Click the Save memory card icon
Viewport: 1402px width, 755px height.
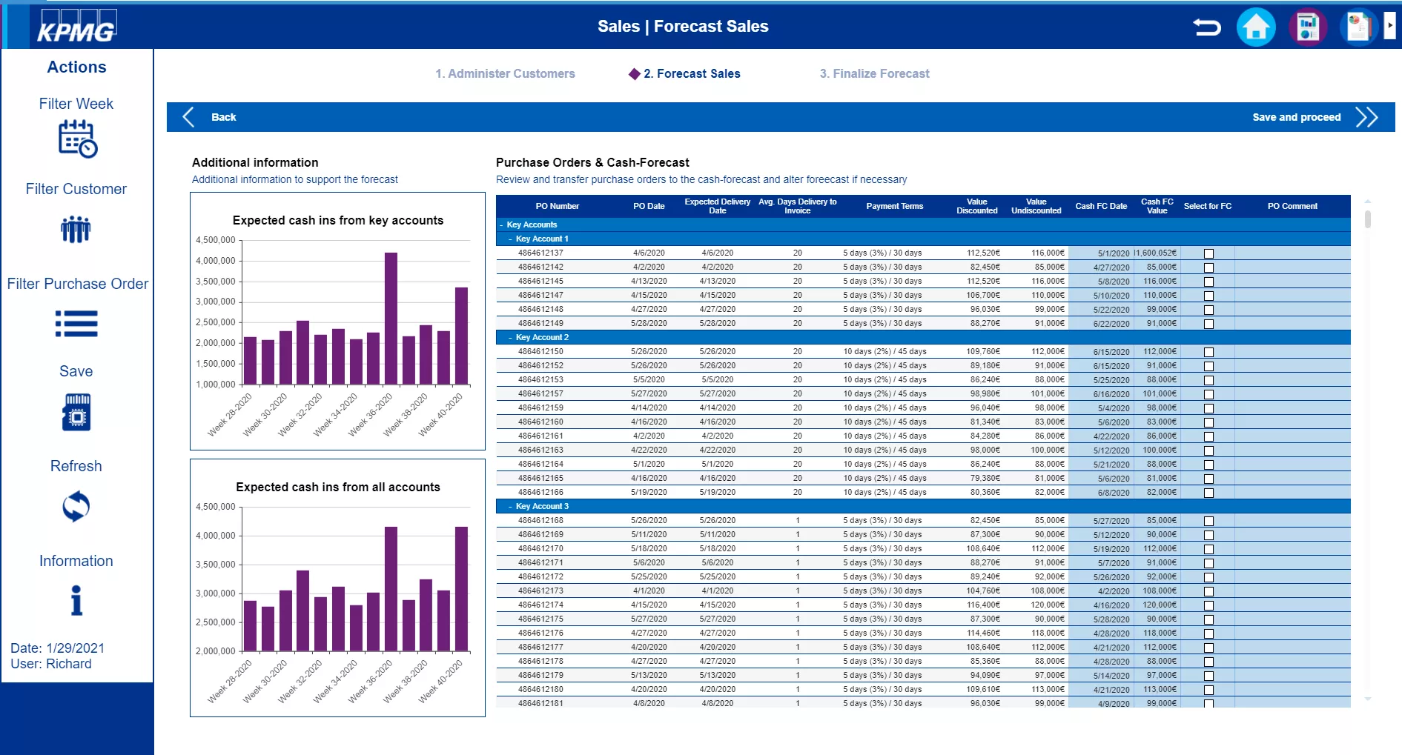coord(76,412)
